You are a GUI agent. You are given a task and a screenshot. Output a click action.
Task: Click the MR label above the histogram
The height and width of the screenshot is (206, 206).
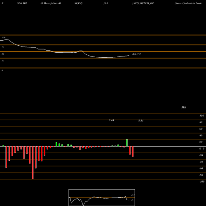point(184,107)
